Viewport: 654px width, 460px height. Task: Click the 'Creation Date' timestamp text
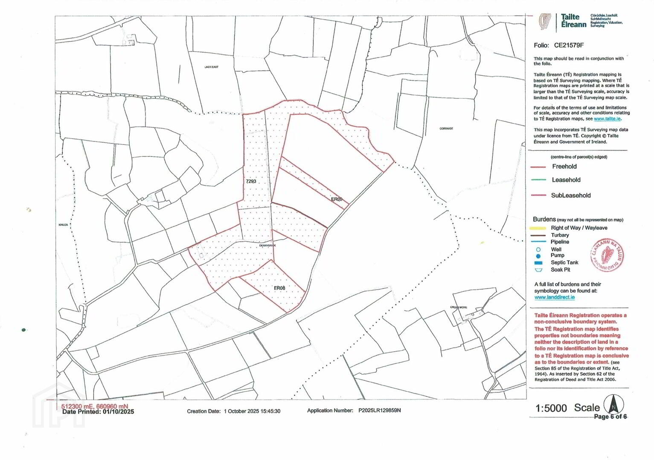pos(233,411)
